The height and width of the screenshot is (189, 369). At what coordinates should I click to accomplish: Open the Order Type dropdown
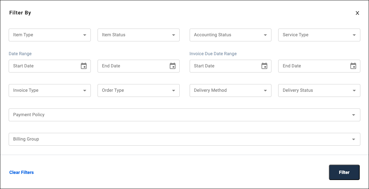[x=138, y=90]
